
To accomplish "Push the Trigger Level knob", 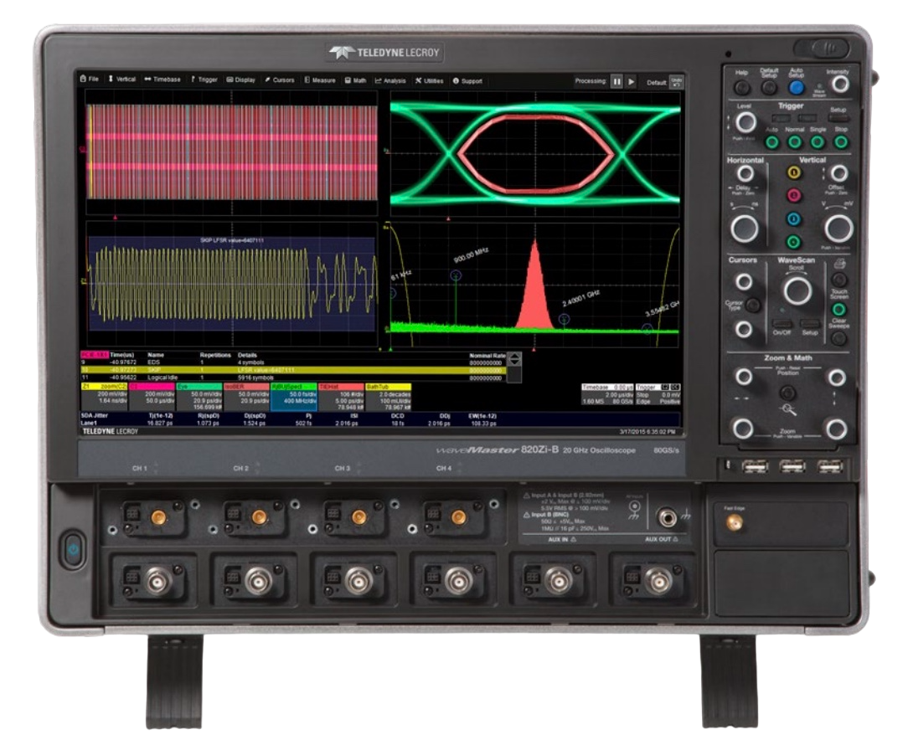I will [745, 123].
